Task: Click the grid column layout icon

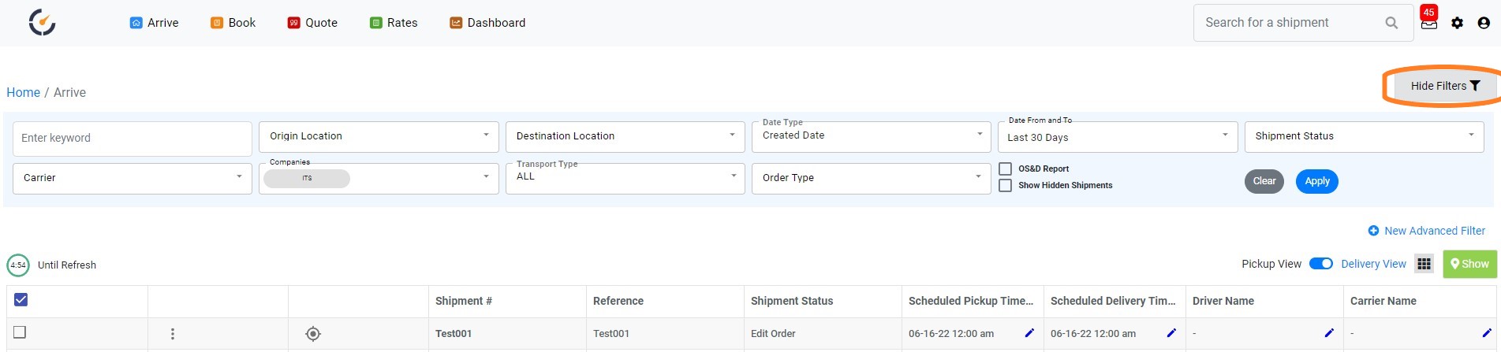Action: tap(1424, 265)
